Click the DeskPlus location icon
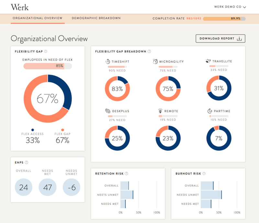Image resolution: width=259 pixels, height=223 pixels. 108,111
